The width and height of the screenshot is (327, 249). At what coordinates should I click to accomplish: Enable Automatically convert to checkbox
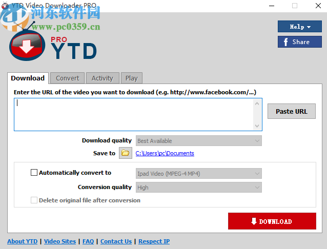pyautogui.click(x=34, y=173)
